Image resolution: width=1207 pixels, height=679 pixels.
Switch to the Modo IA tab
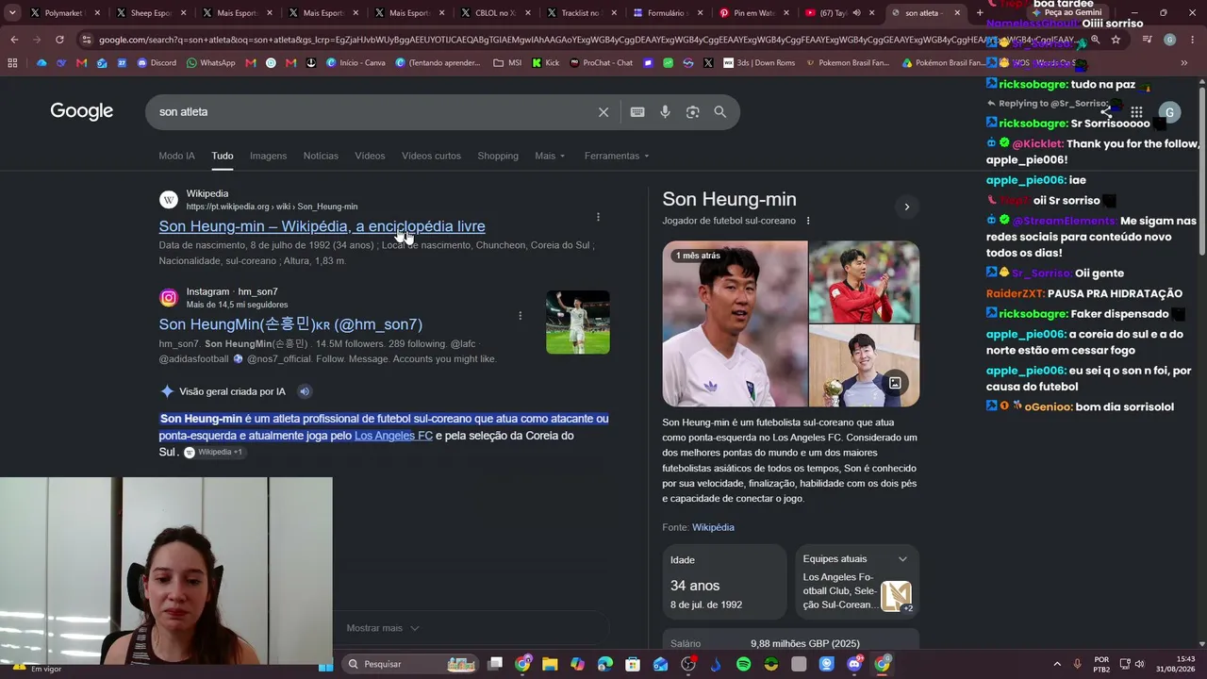(x=176, y=156)
